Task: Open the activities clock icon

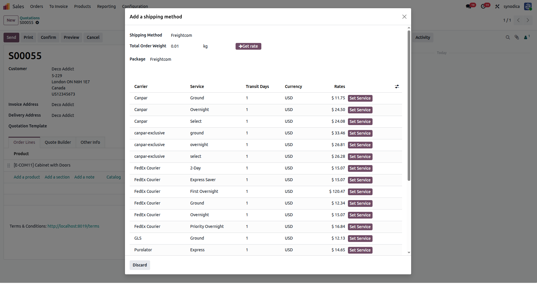Action: [483, 6]
